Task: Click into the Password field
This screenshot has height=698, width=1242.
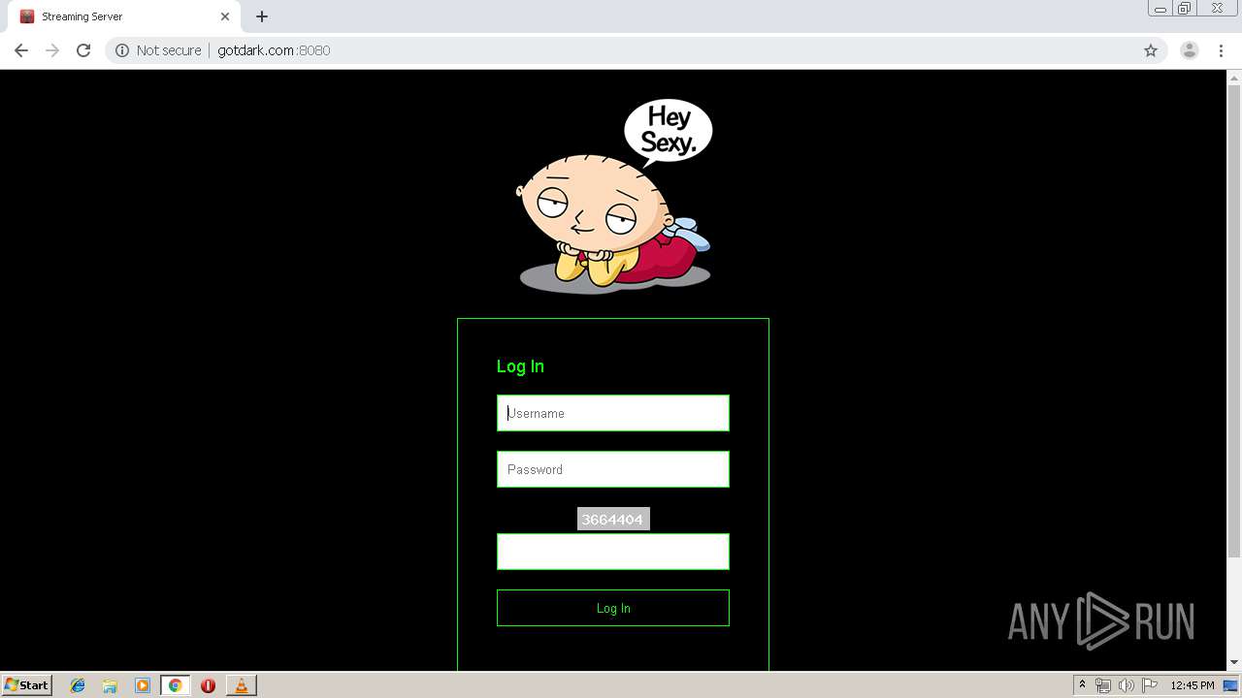Action: click(x=613, y=469)
